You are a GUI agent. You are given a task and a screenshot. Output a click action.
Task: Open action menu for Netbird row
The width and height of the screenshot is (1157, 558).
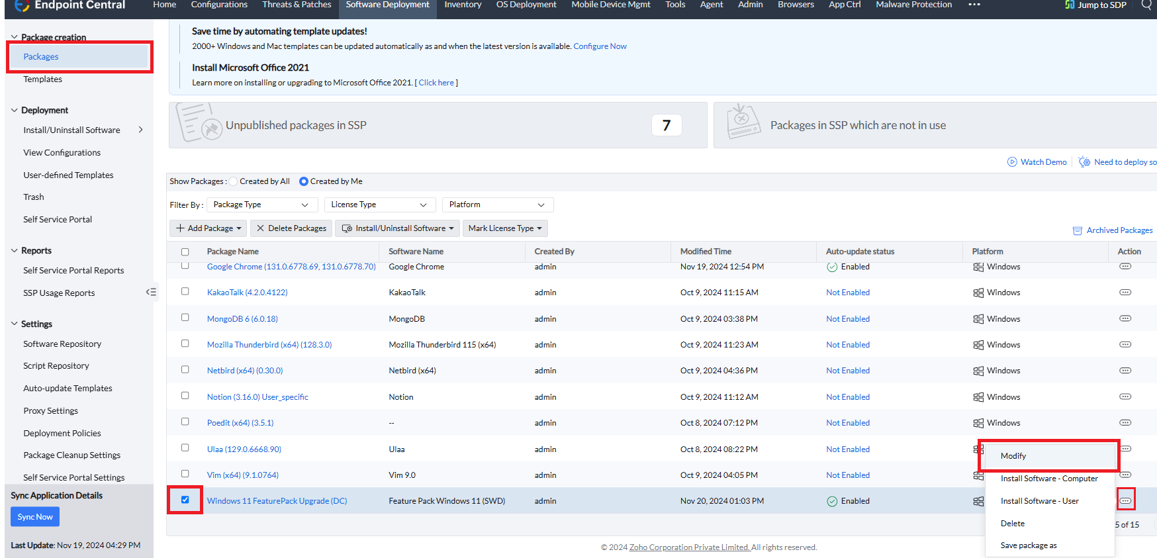click(x=1125, y=371)
